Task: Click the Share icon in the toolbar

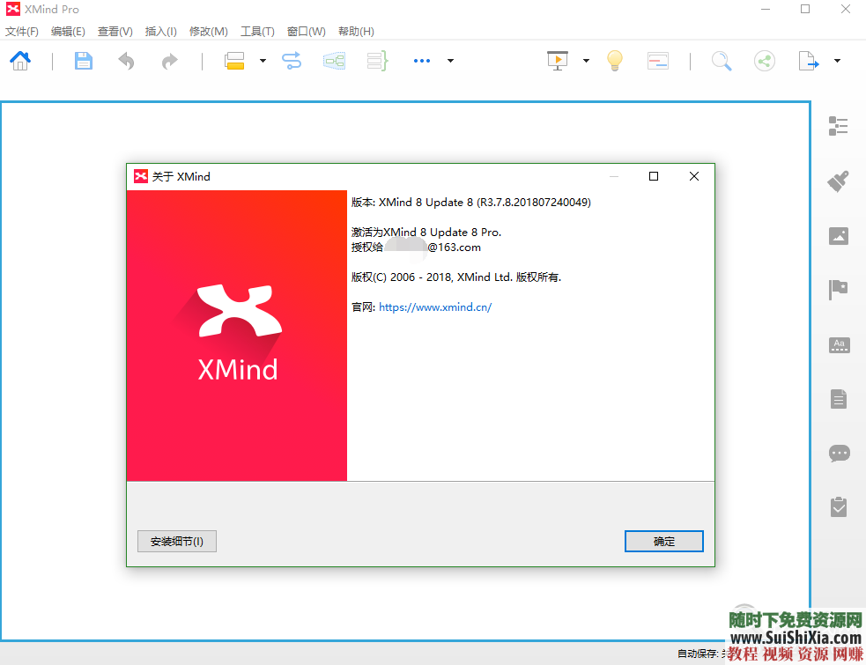Action: pos(764,60)
